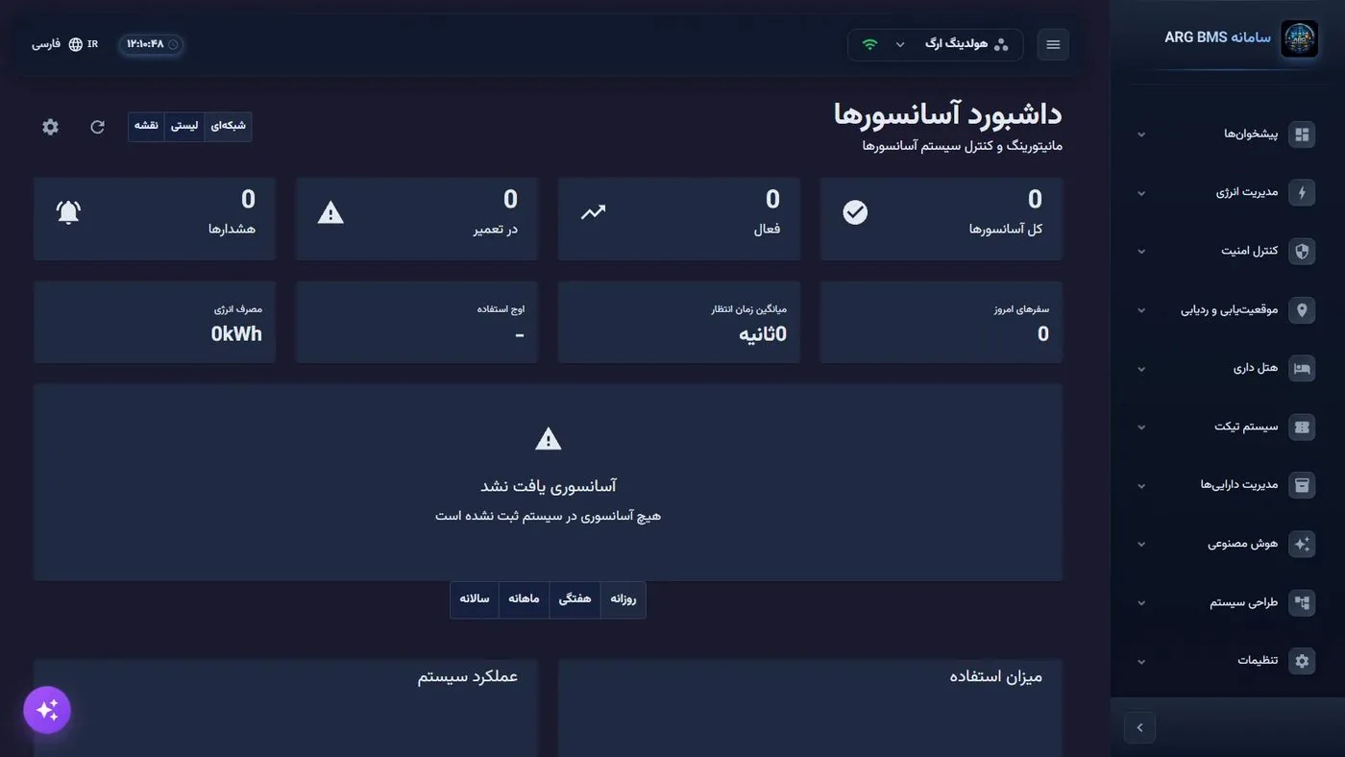Click the هوش مصنوعی sparkle icon in sidebar
1345x757 pixels.
1302,544
